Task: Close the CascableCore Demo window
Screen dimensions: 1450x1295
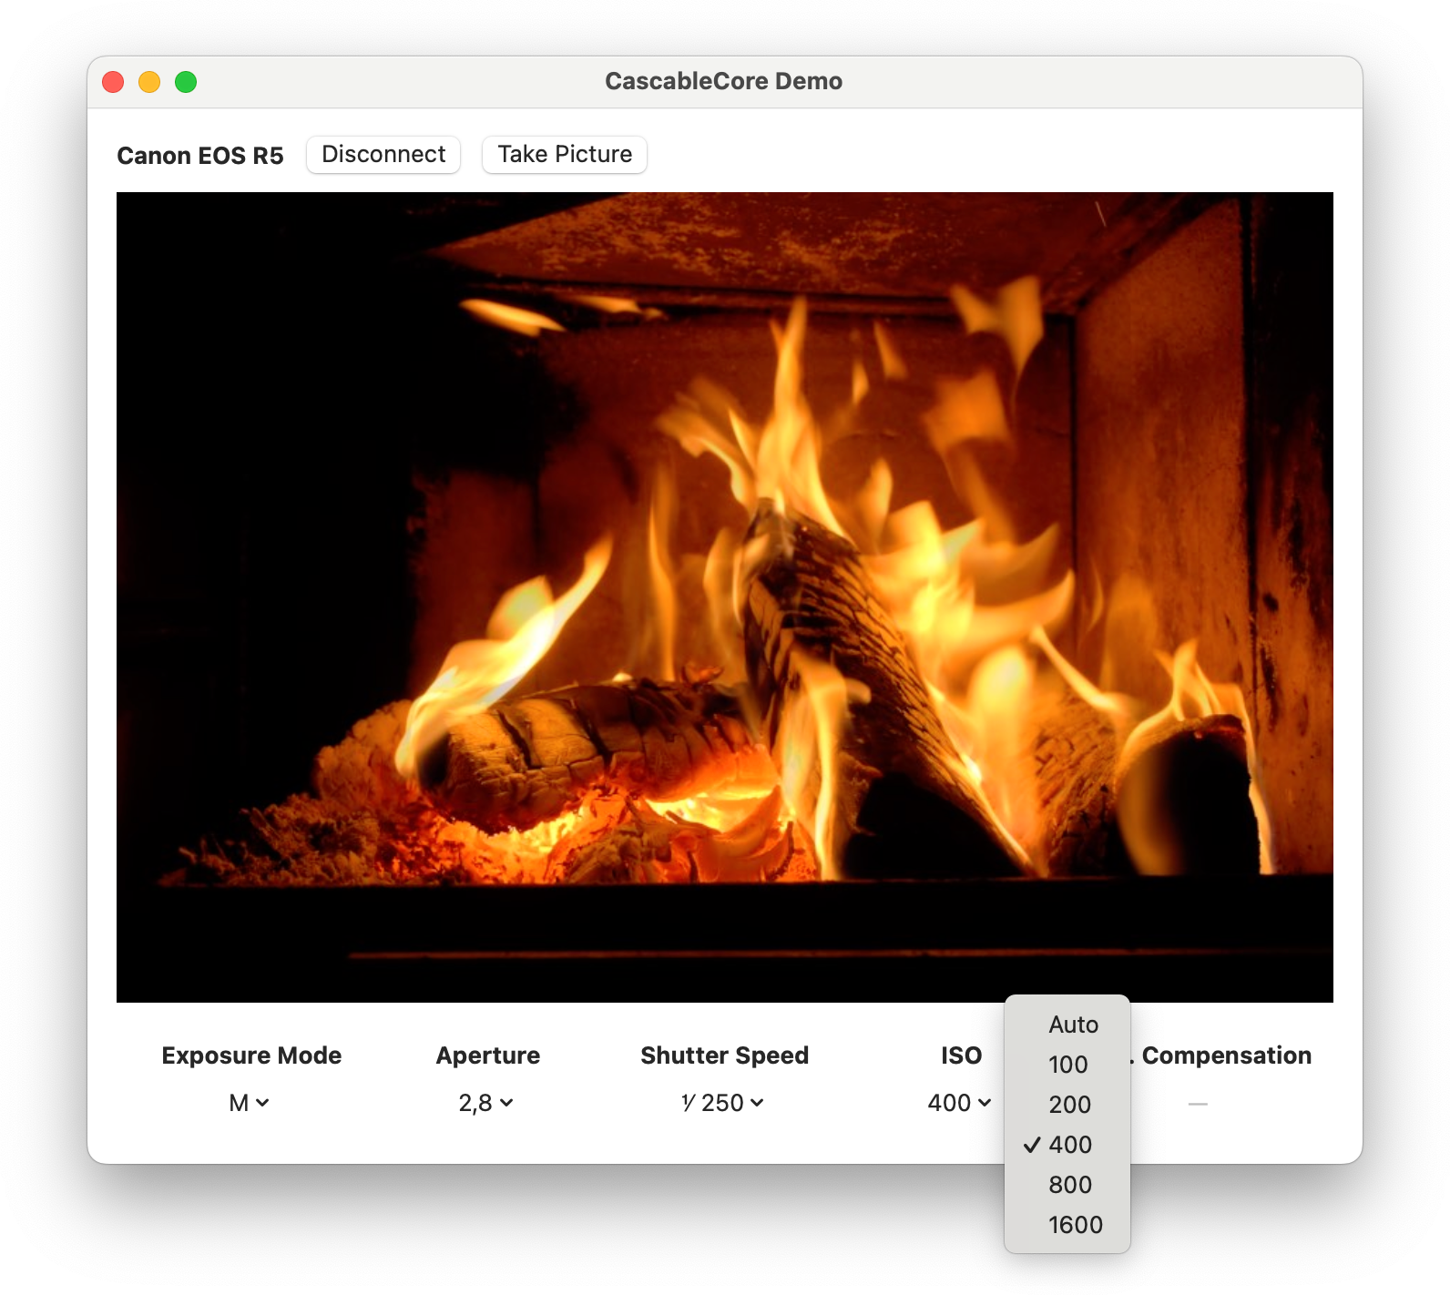Action: coord(113,82)
